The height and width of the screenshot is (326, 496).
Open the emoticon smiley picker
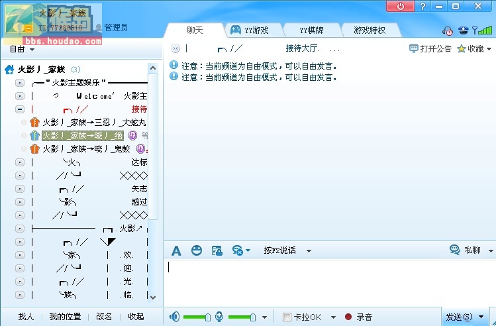(x=197, y=250)
